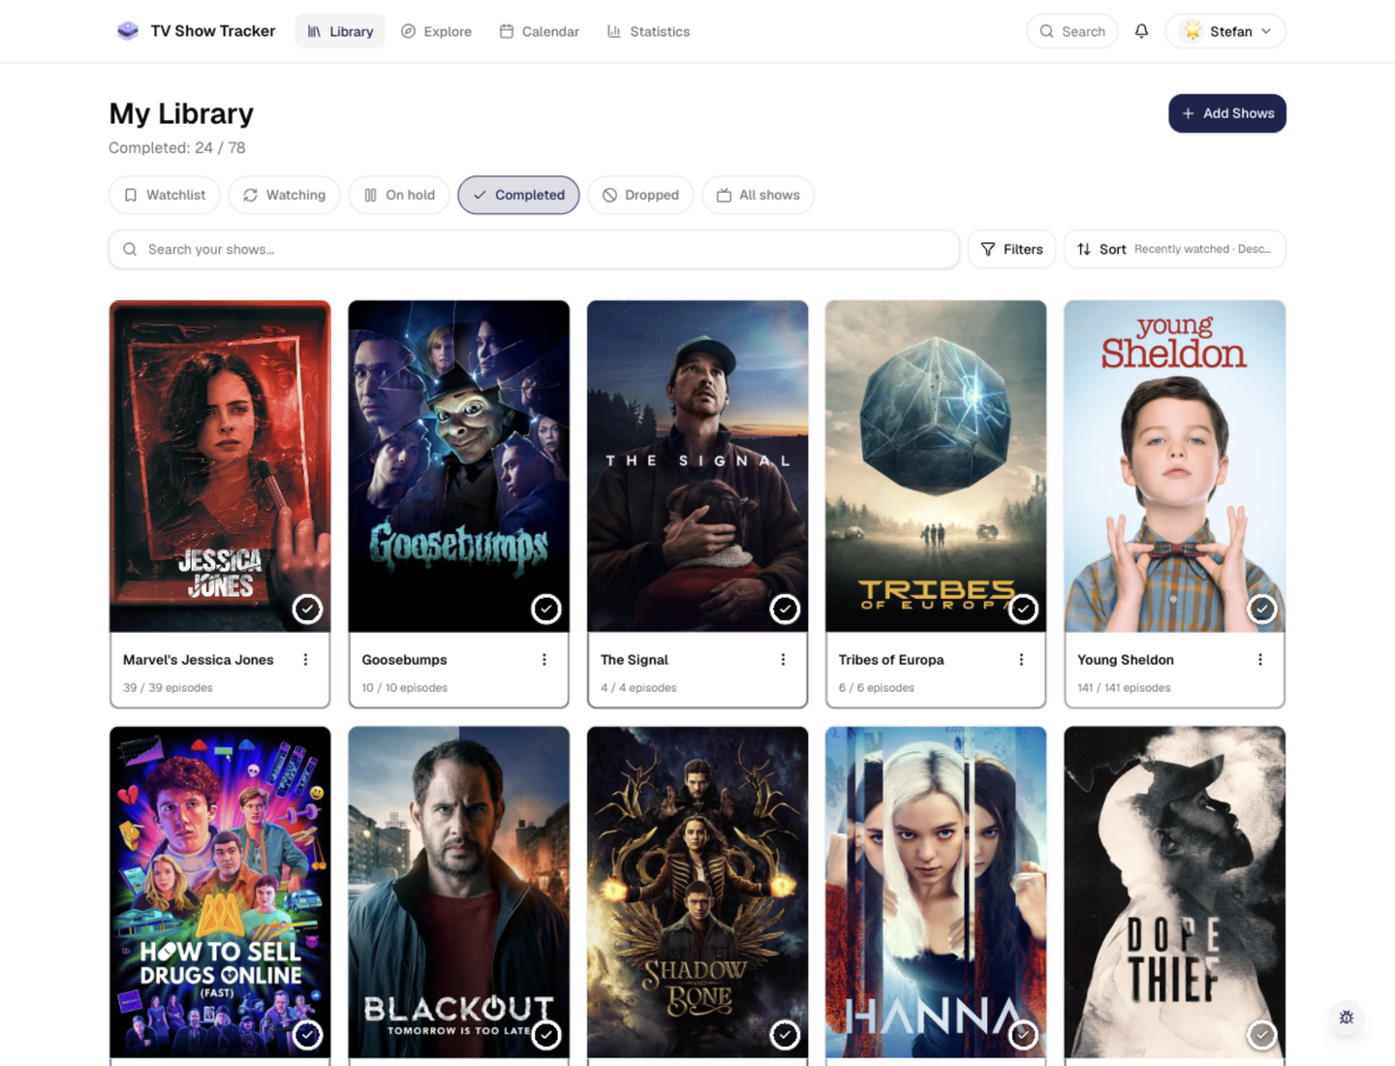Toggle completed checkmark on Hanna poster

(x=1023, y=1035)
